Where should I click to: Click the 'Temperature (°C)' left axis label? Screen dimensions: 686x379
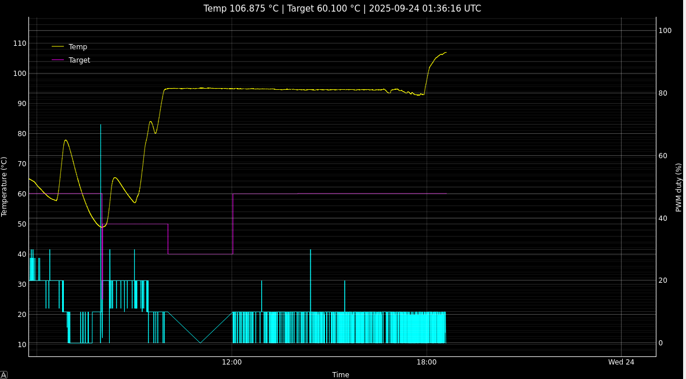[5, 187]
